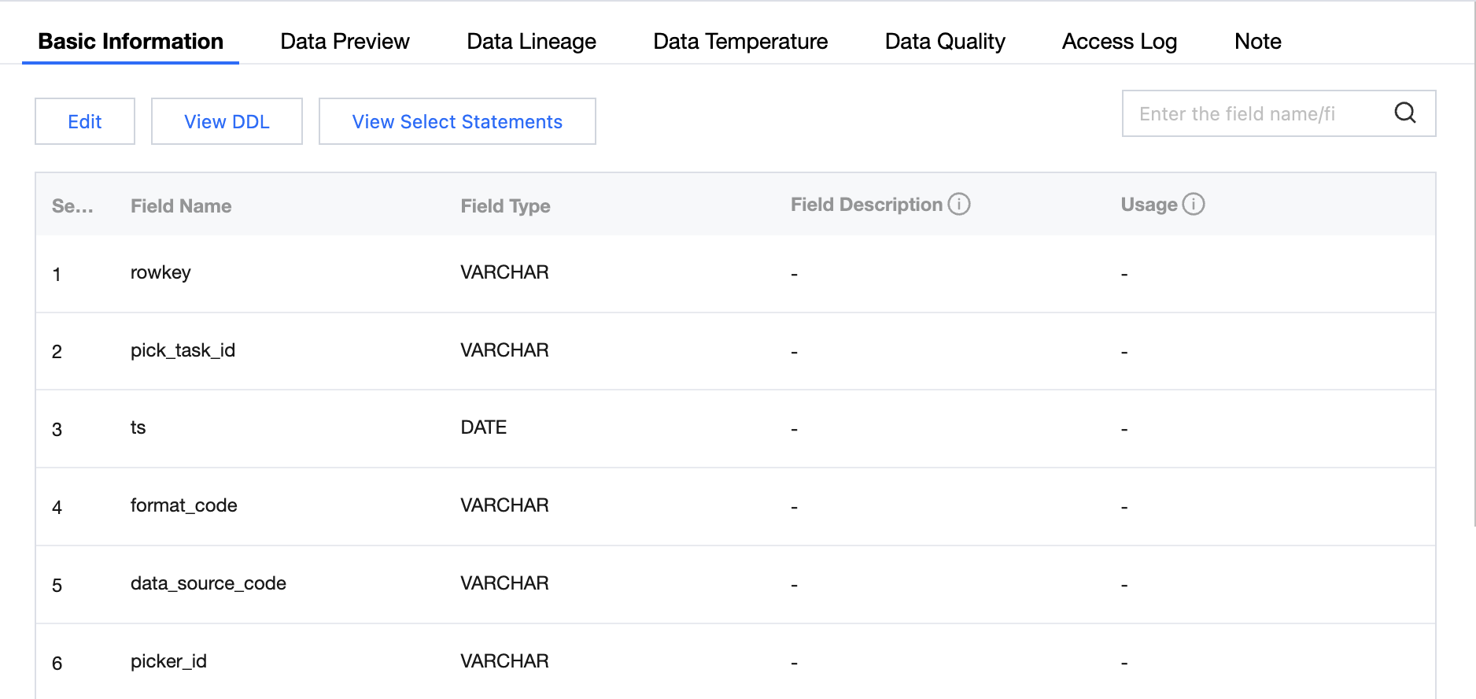The width and height of the screenshot is (1476, 699).
Task: Click the search magnifier icon
Action: (x=1404, y=113)
